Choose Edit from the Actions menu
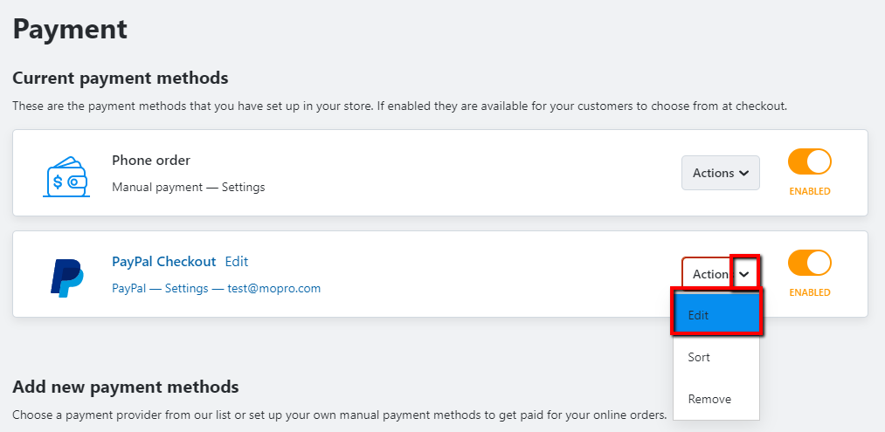This screenshot has height=432, width=885. pos(716,315)
